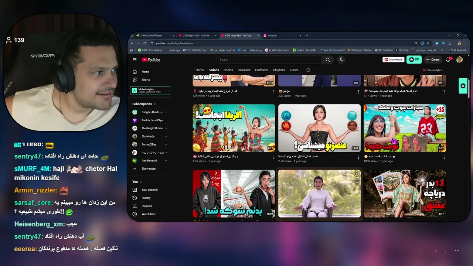This screenshot has width=473, height=266.
Task: Play the 8:17 video with green jersey
Action: pyautogui.click(x=405, y=194)
